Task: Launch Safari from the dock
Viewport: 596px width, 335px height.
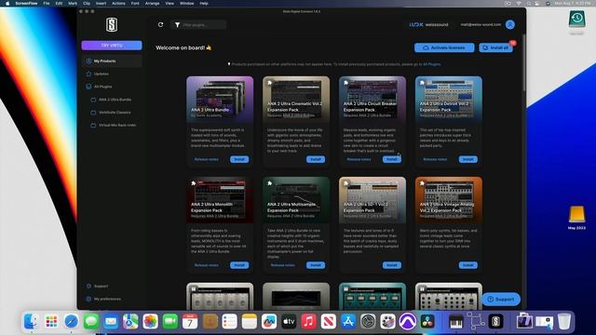Action: [71, 322]
